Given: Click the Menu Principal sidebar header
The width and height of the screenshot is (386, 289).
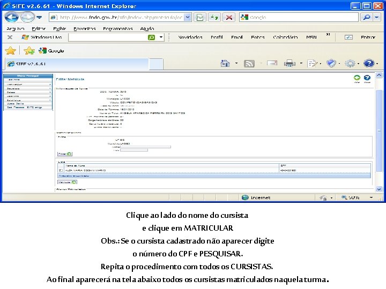Looking at the screenshot, I should pos(28,76).
